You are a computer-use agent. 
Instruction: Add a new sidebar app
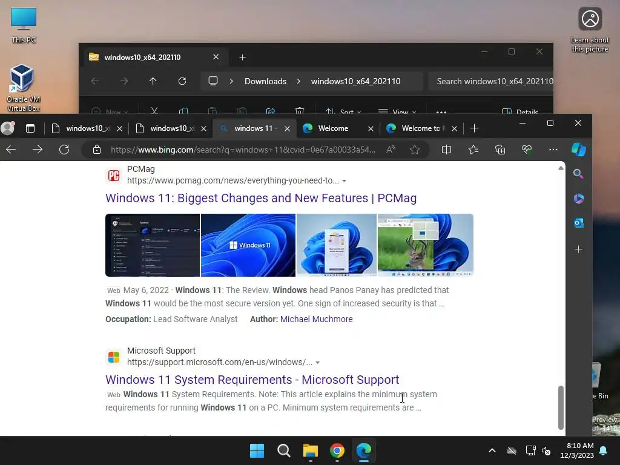point(578,249)
